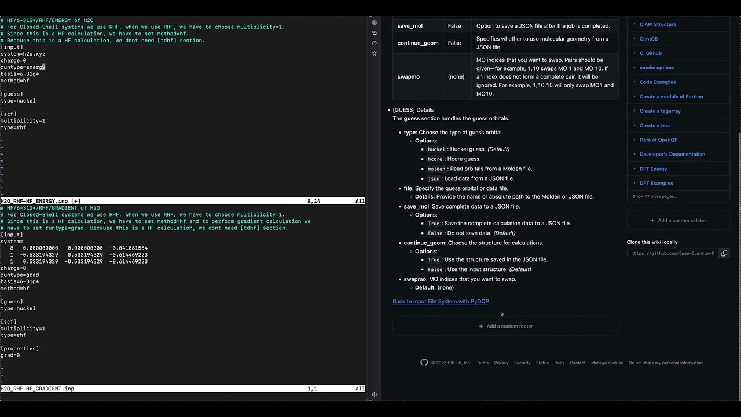Viewport: 741px width, 417px height.
Task: Open the Code Examples wiki page
Action: click(x=658, y=82)
